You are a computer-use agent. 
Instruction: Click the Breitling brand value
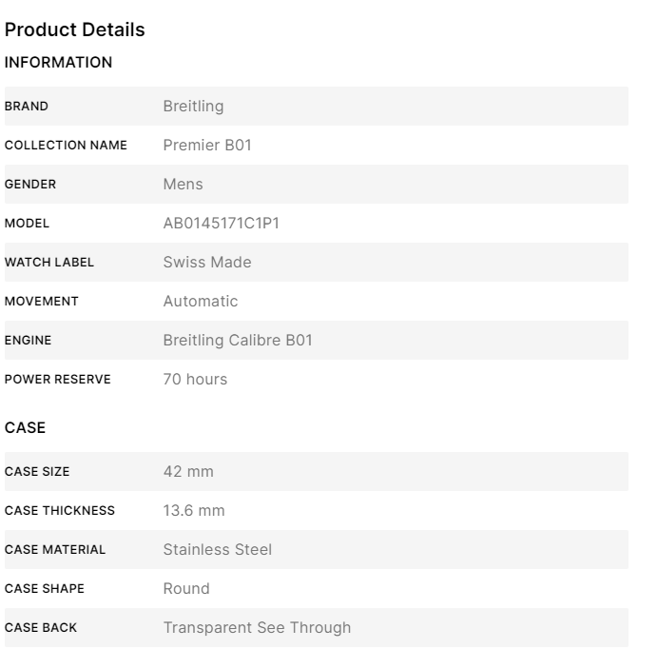click(x=193, y=107)
